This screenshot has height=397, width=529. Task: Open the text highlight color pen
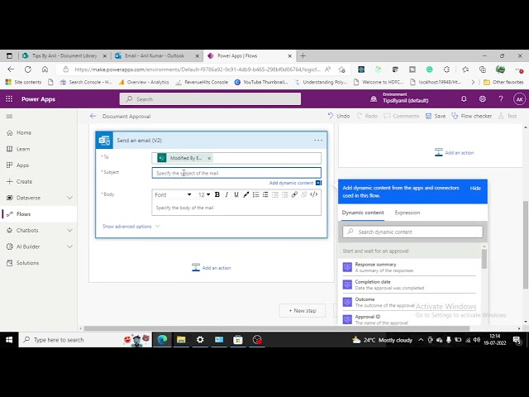coord(246,194)
